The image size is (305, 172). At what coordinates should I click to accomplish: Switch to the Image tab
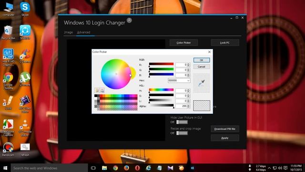click(68, 32)
